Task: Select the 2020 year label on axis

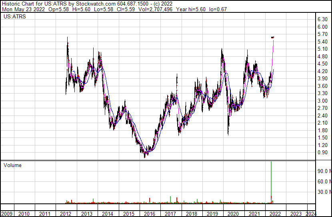Action: pos(233,214)
